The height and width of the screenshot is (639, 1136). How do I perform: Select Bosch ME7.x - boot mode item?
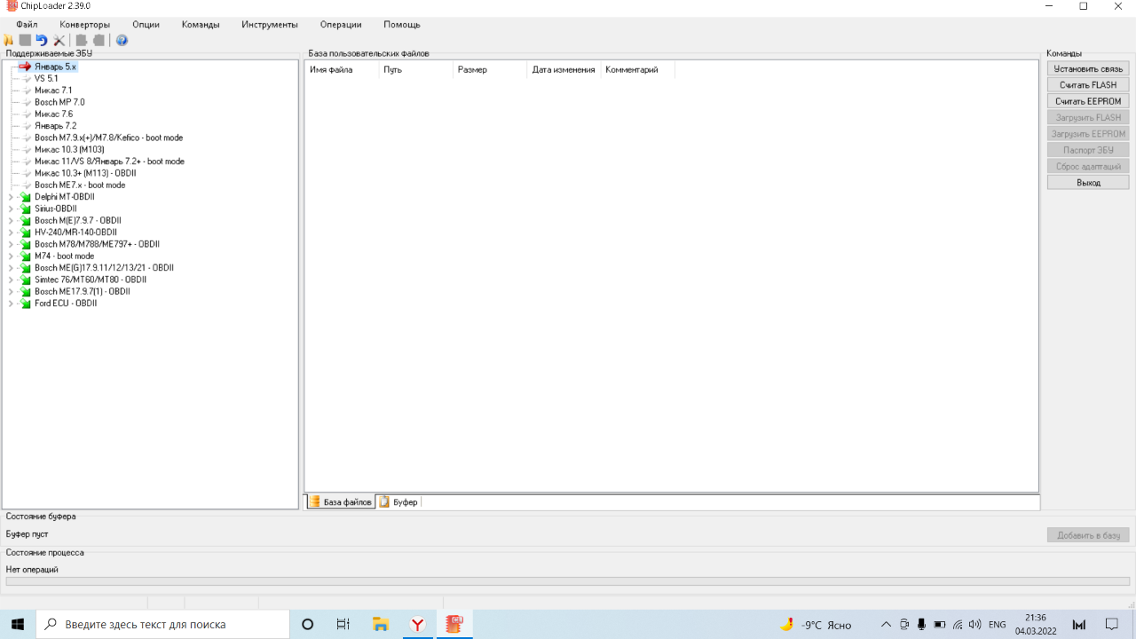(80, 185)
